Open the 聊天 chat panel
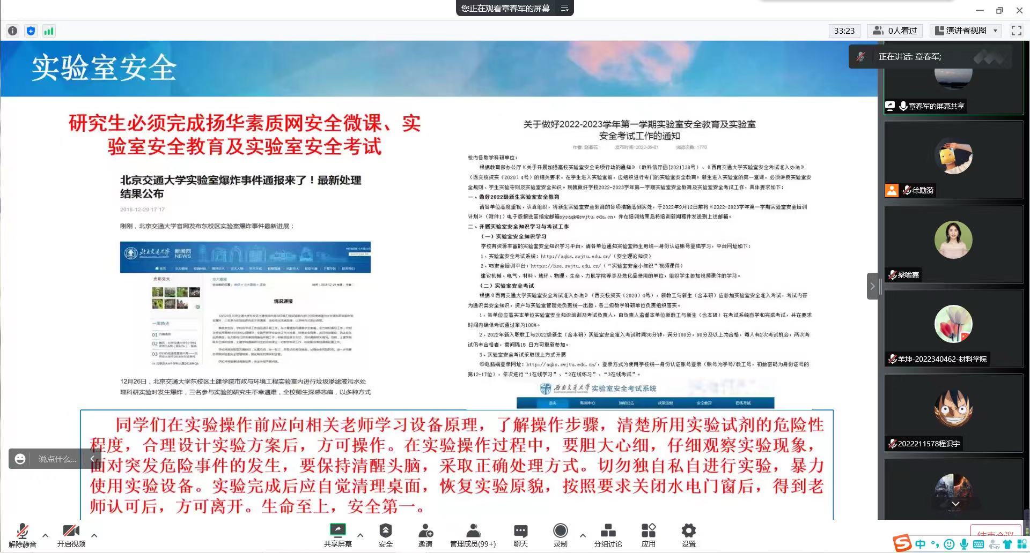 [520, 532]
